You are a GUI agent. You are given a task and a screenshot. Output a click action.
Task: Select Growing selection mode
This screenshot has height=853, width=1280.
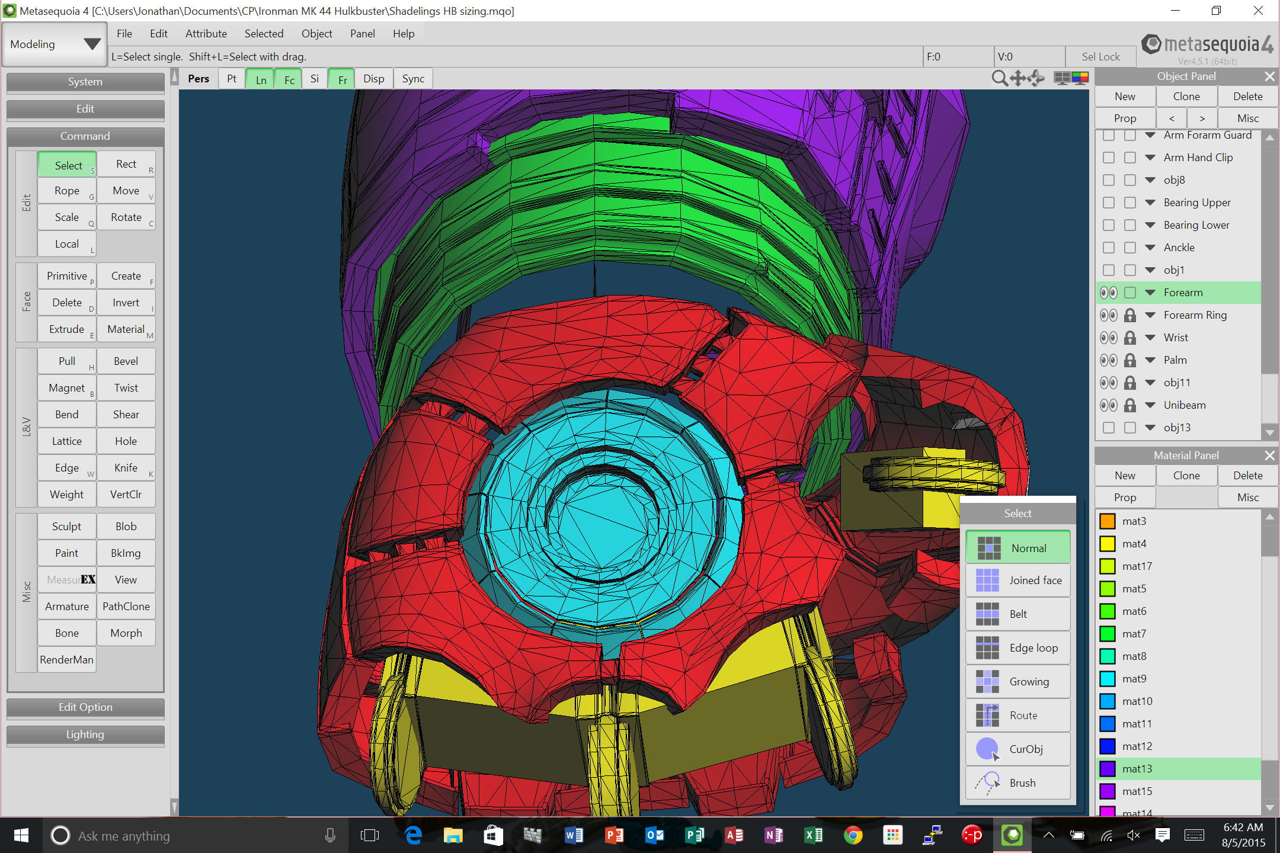pyautogui.click(x=1017, y=682)
